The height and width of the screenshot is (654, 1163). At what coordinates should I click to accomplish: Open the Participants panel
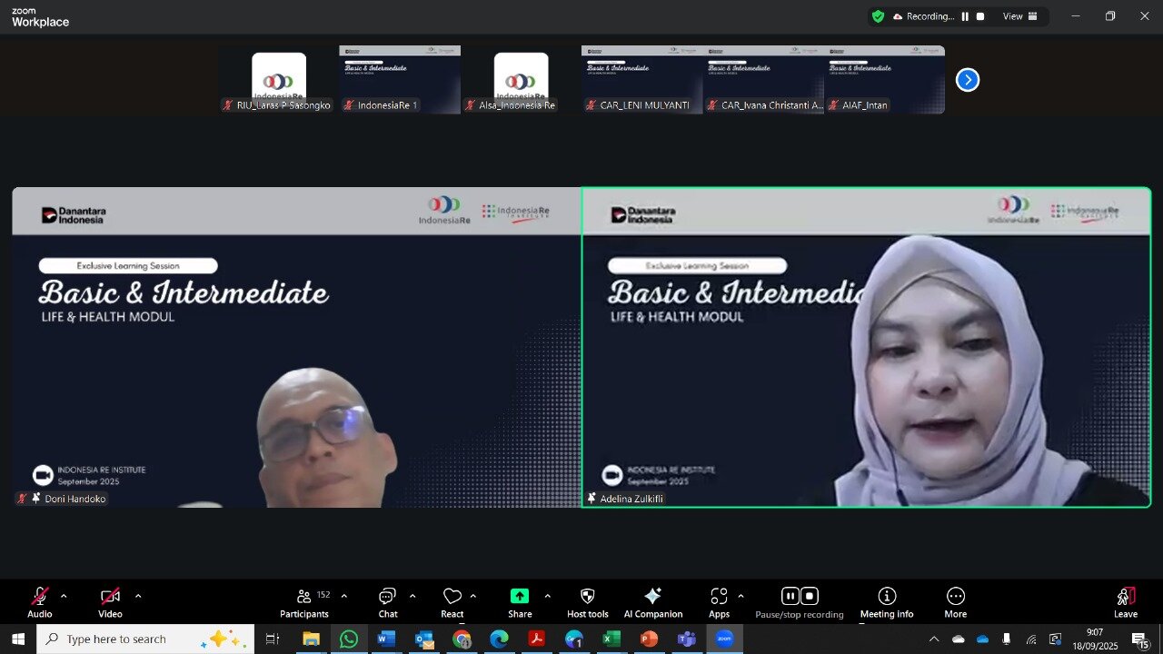(304, 602)
